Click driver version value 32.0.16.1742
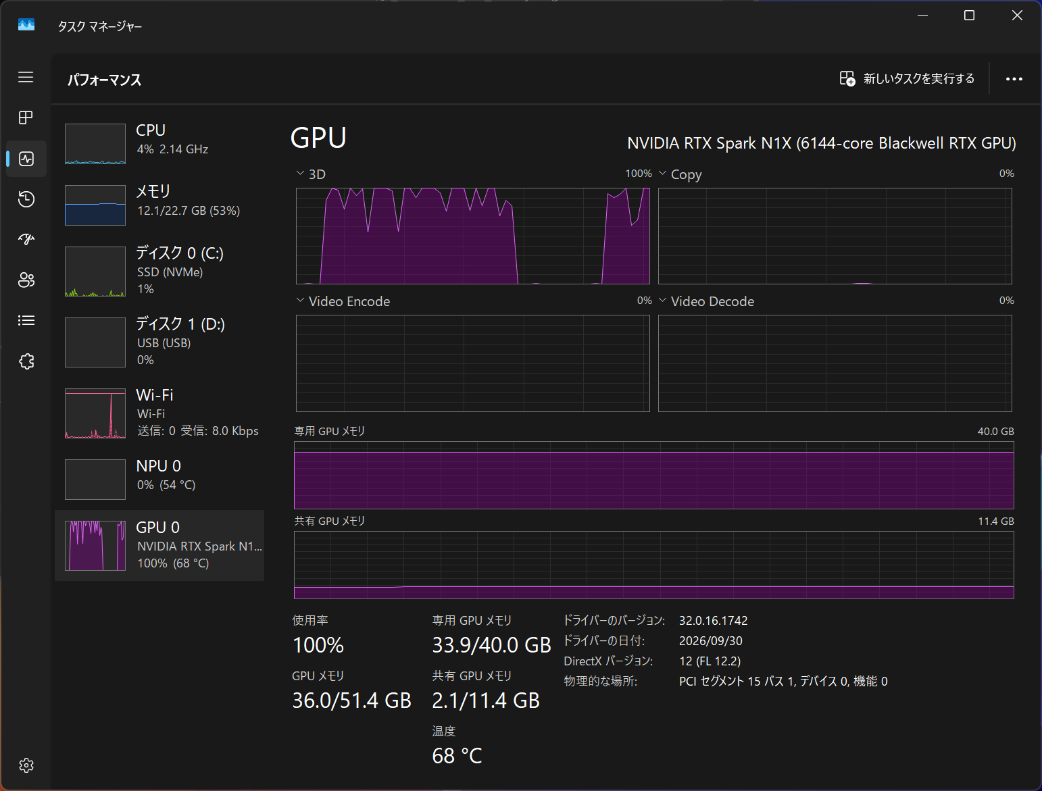 coord(713,620)
